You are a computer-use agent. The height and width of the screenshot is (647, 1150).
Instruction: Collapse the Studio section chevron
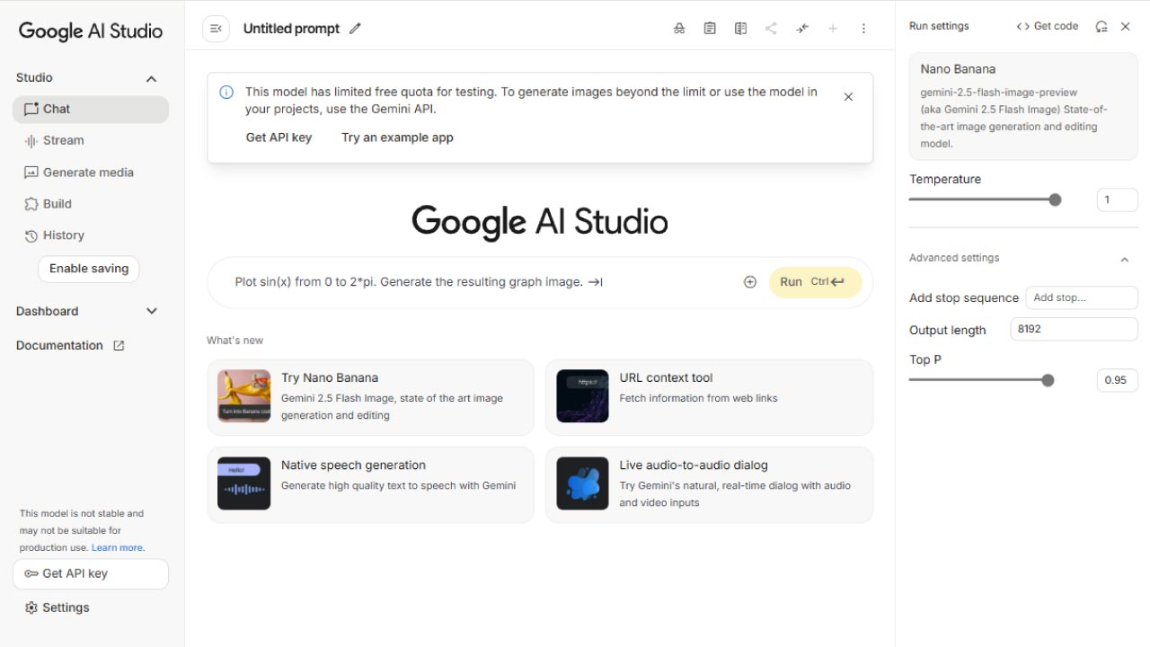152,79
